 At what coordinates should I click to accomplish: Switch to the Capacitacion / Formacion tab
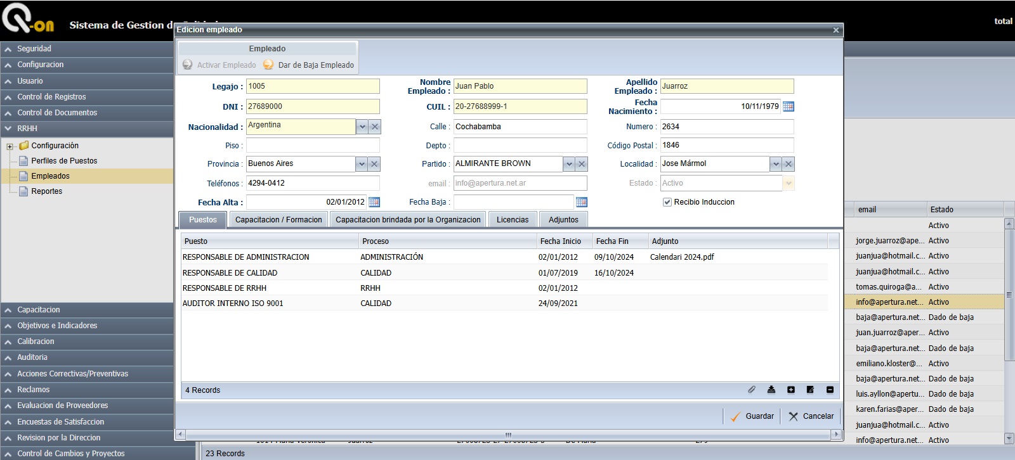click(x=278, y=220)
